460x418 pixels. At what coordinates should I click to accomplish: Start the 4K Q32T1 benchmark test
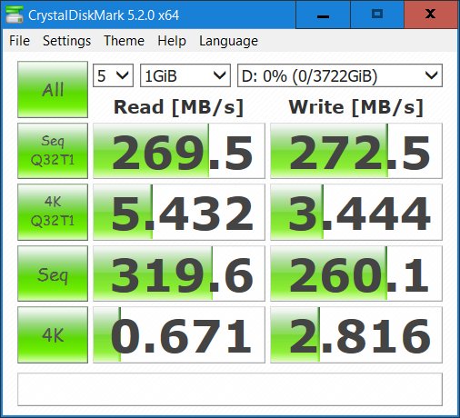53,212
